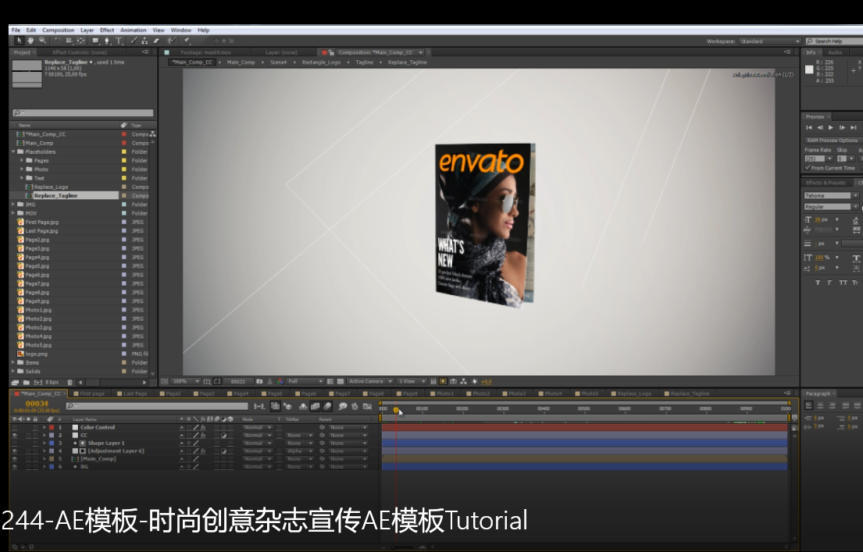Select the Selection arrow tool
Viewport: 863px width, 552px height.
tap(20, 41)
